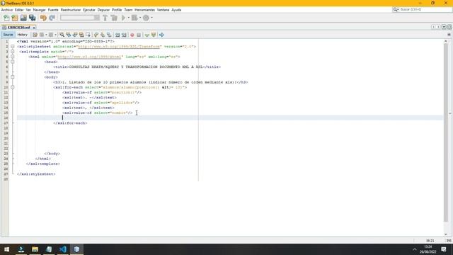453x255 pixels.
Task: Click the closing </xsl:for-each> tag text
Action: click(70, 123)
